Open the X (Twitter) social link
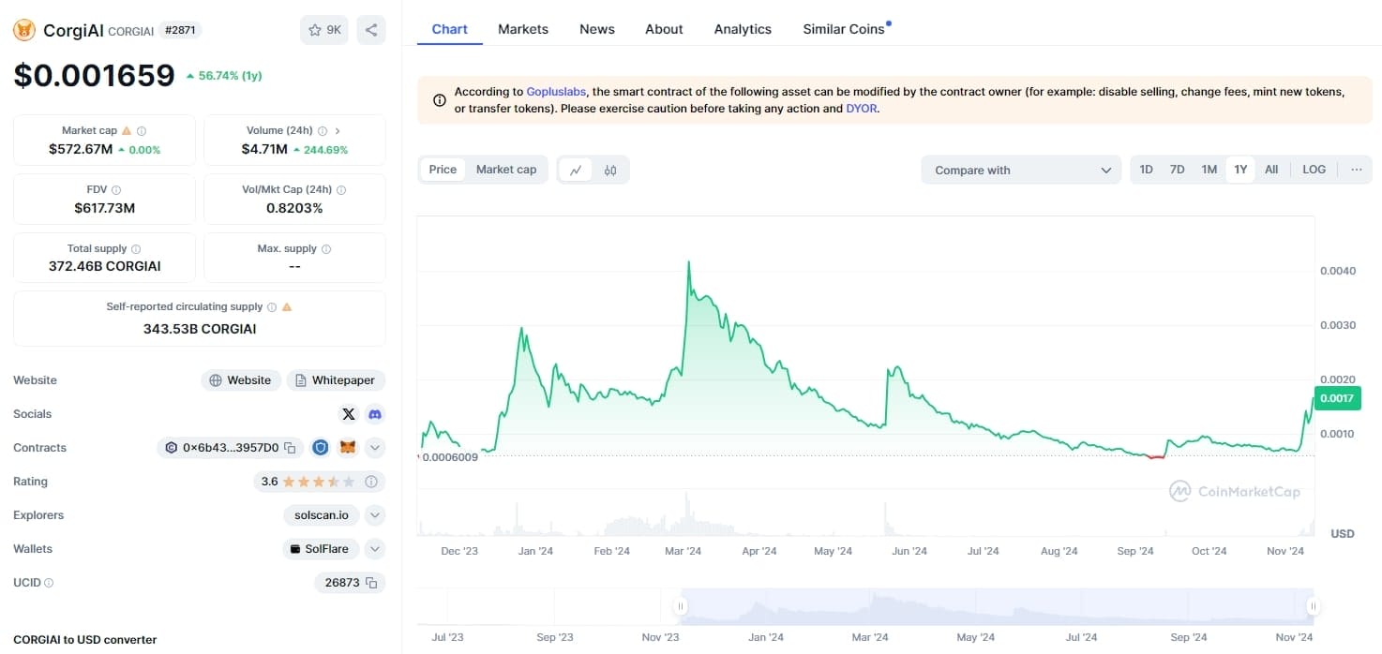 tap(349, 414)
